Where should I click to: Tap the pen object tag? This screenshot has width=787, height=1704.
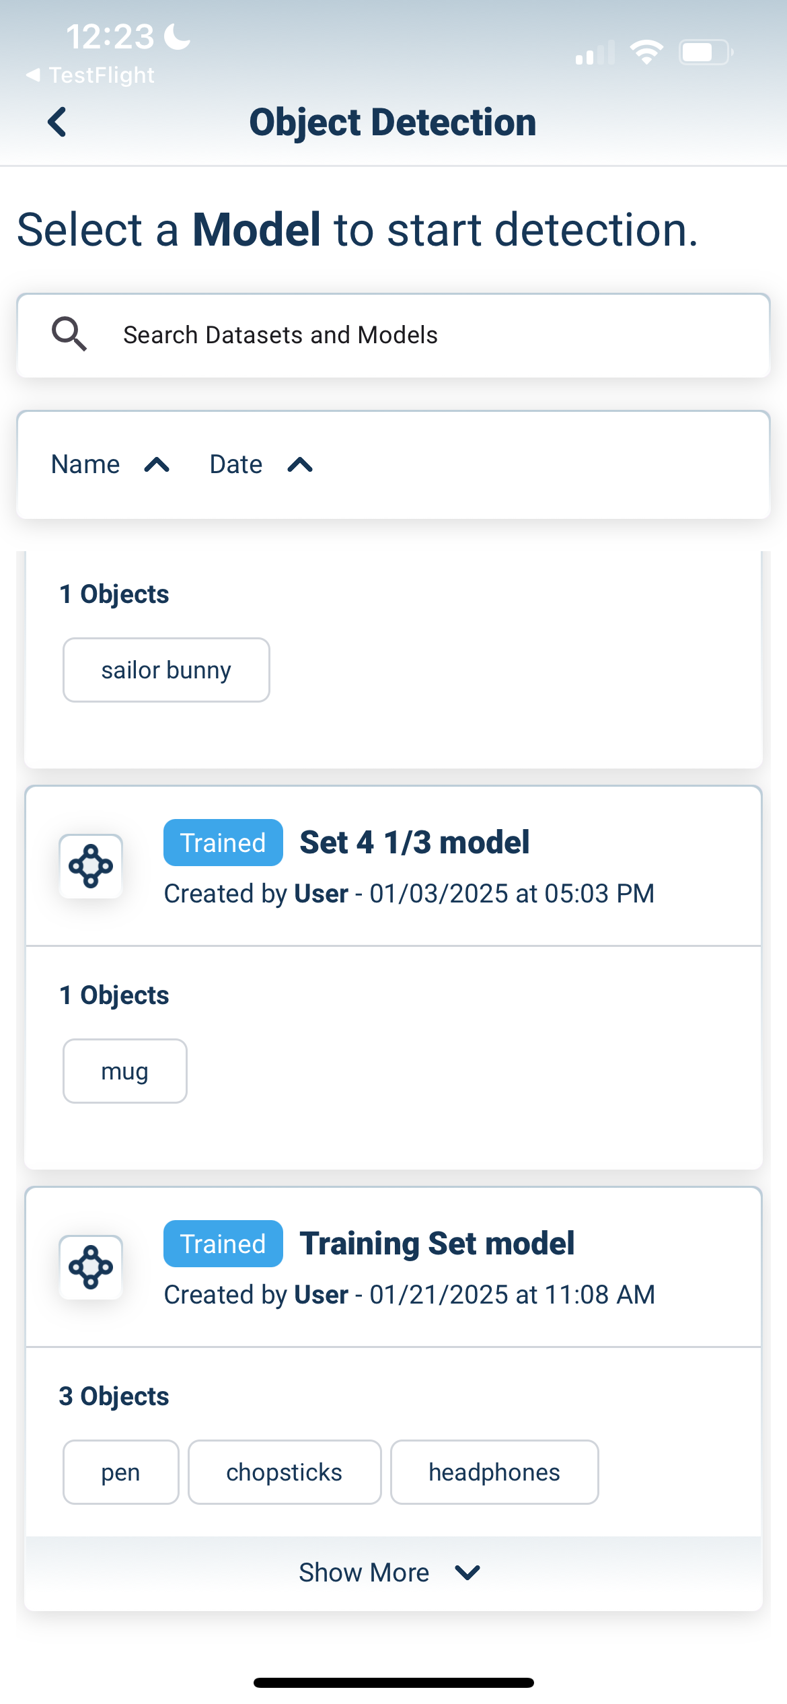pyautogui.click(x=120, y=1472)
